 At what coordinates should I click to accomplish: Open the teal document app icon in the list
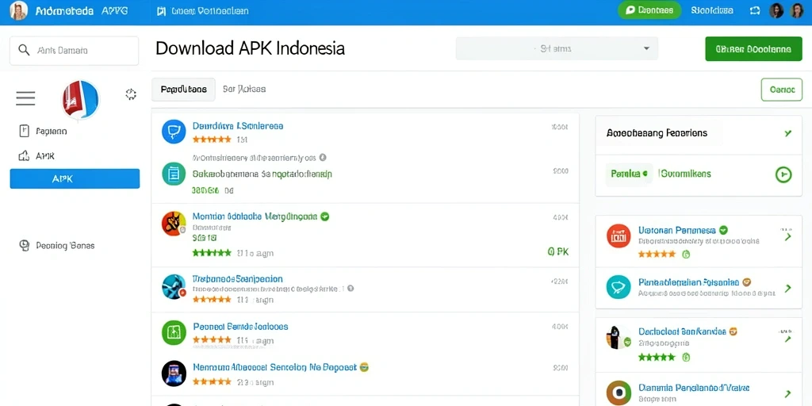[x=174, y=174]
